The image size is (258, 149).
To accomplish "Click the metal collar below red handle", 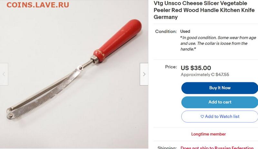I will coord(94,59).
